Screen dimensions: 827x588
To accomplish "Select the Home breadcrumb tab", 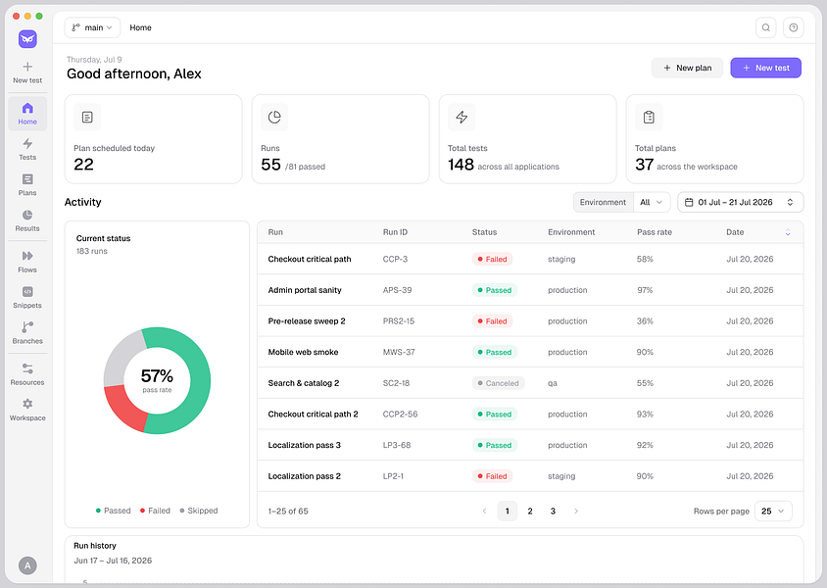I will tap(140, 27).
